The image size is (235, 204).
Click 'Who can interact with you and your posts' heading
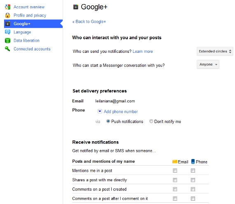coord(117,38)
